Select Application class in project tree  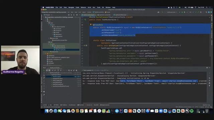[58, 36]
